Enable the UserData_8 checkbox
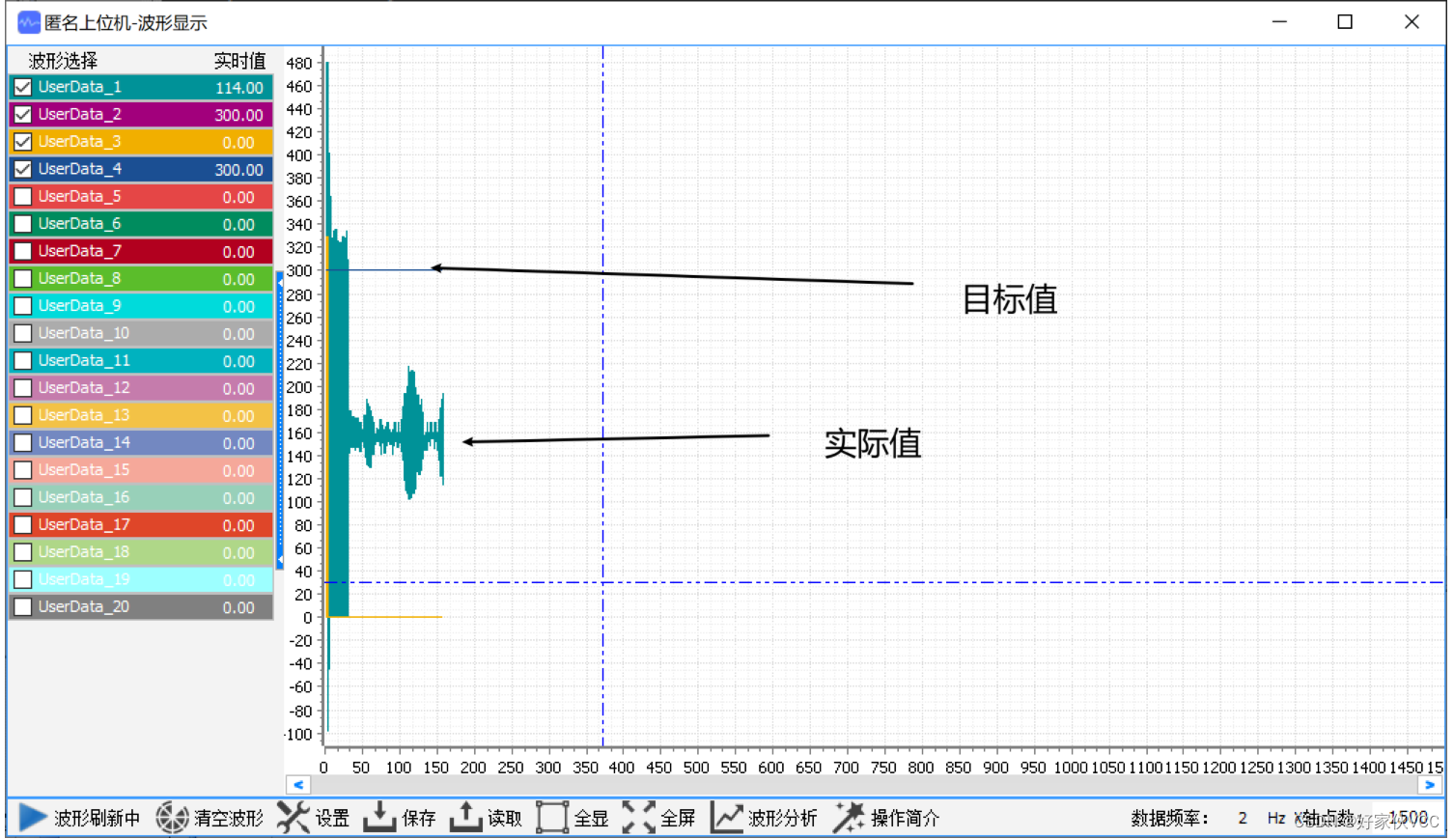 click(x=23, y=278)
